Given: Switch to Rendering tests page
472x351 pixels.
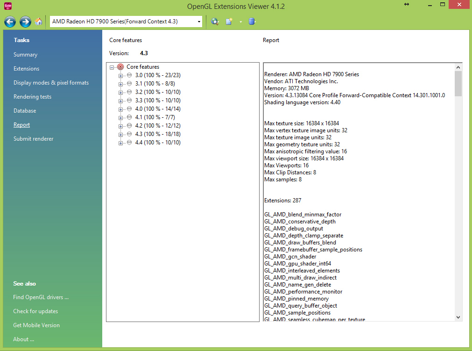Looking at the screenshot, I should pos(32,97).
